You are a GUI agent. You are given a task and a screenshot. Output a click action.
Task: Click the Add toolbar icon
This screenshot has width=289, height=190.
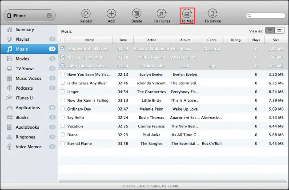point(111,14)
